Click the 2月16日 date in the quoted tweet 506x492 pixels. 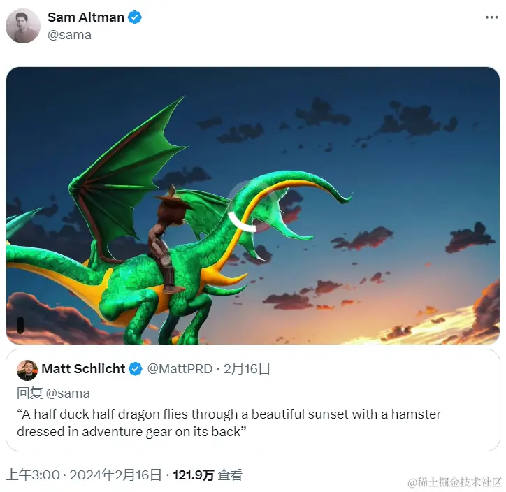[x=247, y=369]
